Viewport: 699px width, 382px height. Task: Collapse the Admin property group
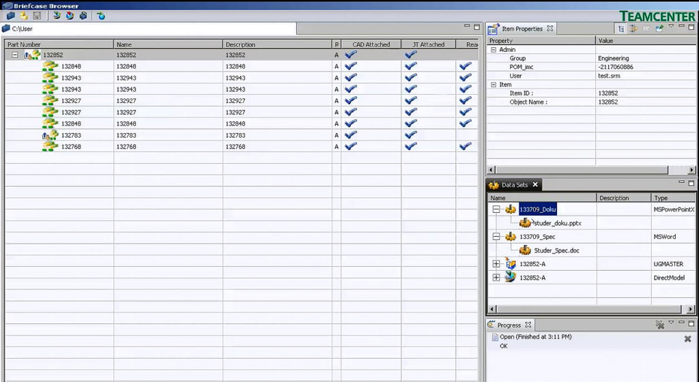click(494, 50)
